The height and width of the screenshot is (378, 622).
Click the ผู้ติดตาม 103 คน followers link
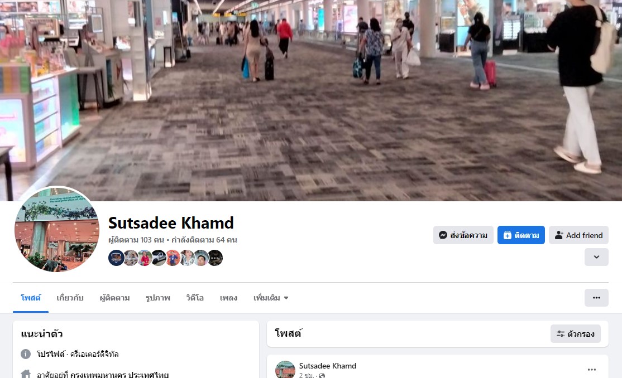click(x=136, y=240)
